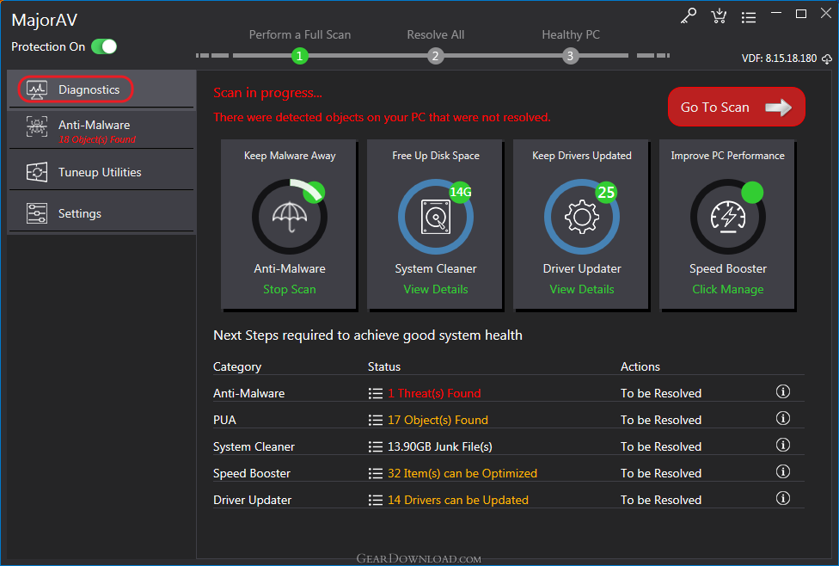The image size is (839, 566).
Task: Toggle the Protection On switch
Action: [104, 46]
